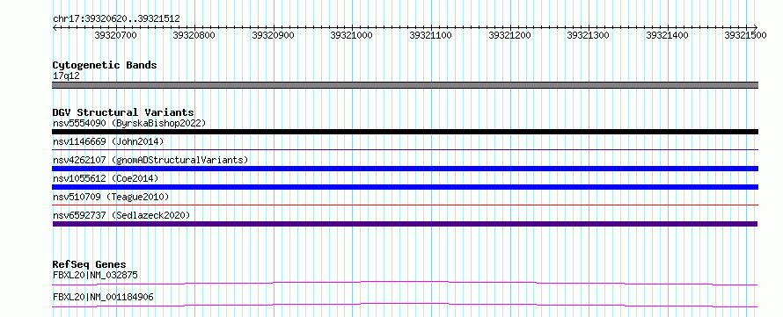This screenshot has height=317, width=783.
Task: Open the nsv1146669 (John2014) variant label
Action: (x=108, y=141)
